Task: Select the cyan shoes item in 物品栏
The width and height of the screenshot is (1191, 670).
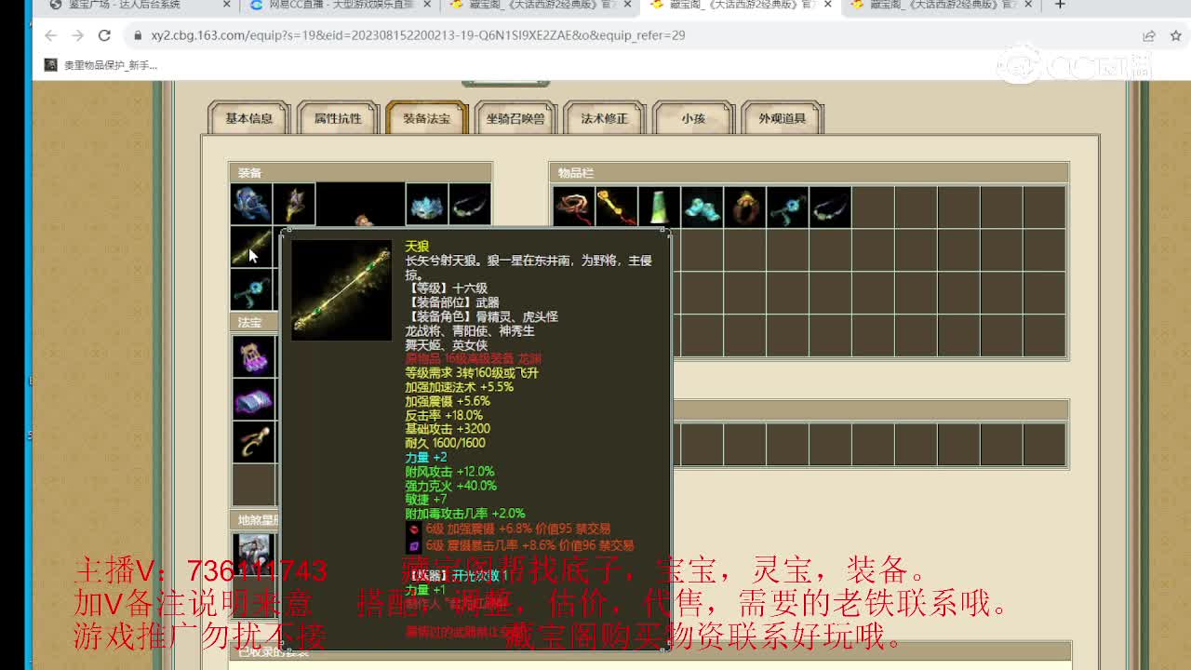Action: [x=702, y=207]
